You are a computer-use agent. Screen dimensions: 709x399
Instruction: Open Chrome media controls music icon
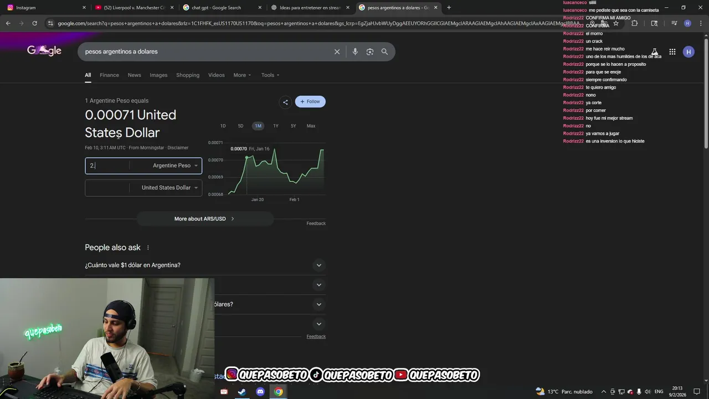tap(674, 23)
